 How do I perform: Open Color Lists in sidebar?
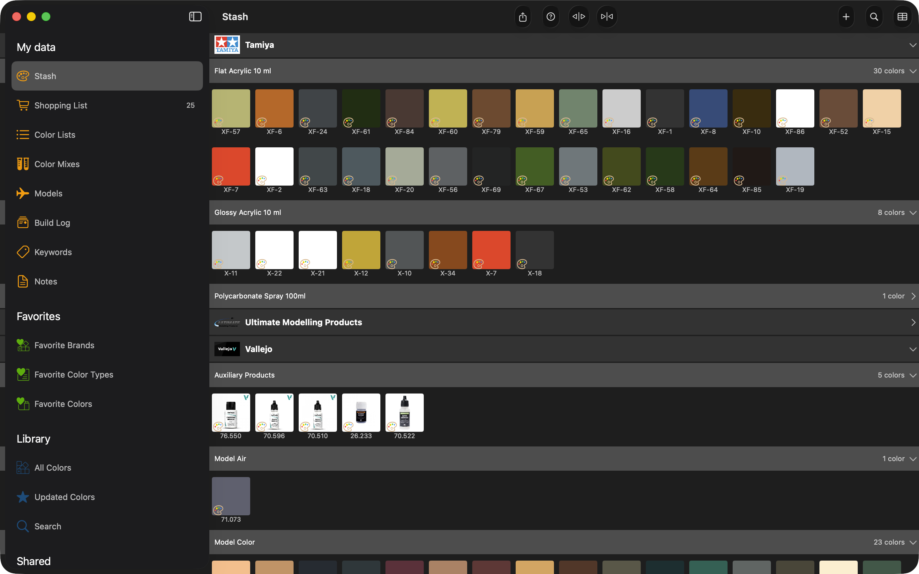point(107,135)
